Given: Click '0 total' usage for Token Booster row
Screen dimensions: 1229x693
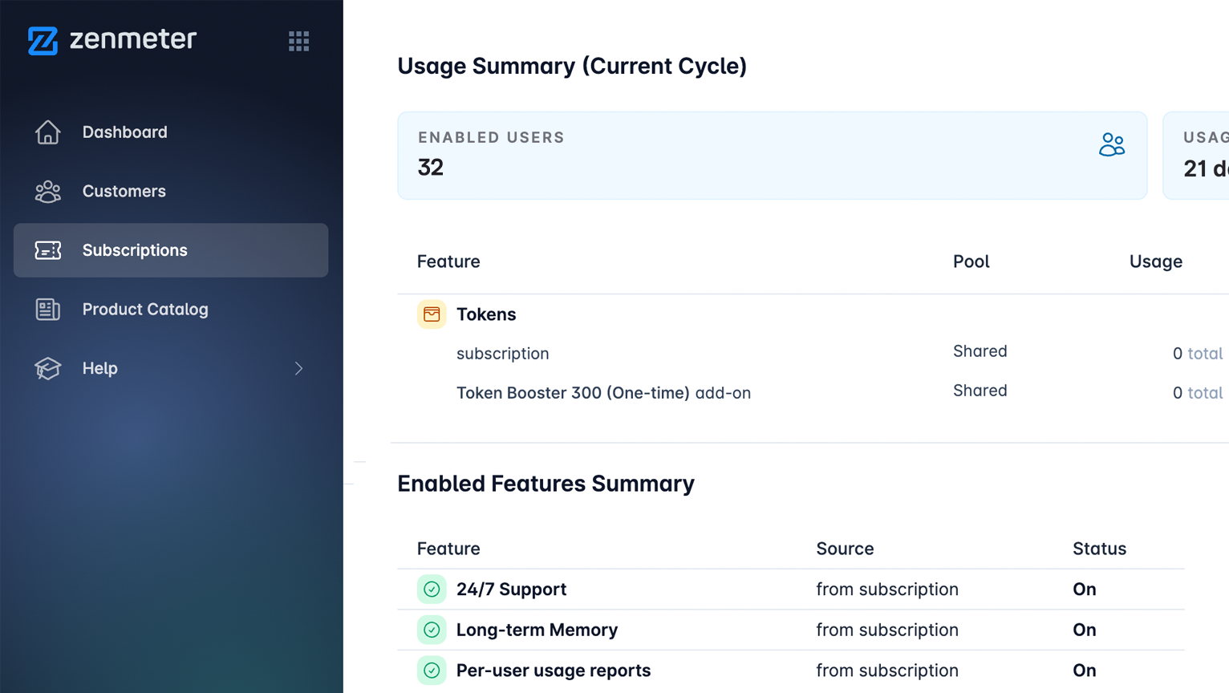Looking at the screenshot, I should click(x=1198, y=393).
